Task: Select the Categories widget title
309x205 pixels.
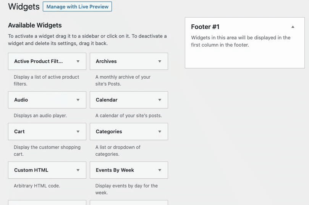Action: tap(109, 132)
